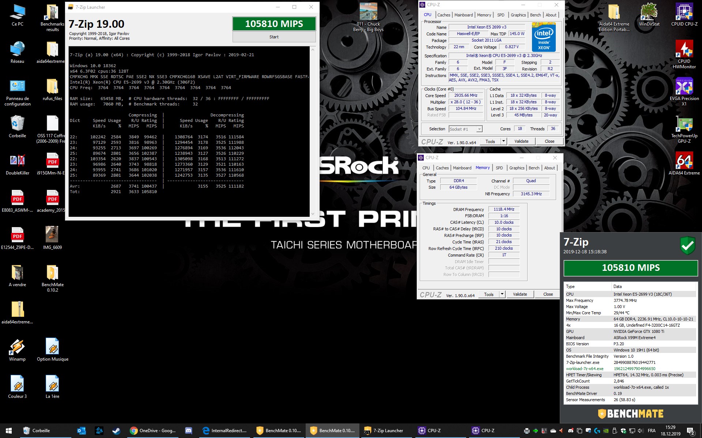This screenshot has width=702, height=438.
Task: Open the BenchMate 0.10.2 folder icon
Action: (x=52, y=278)
